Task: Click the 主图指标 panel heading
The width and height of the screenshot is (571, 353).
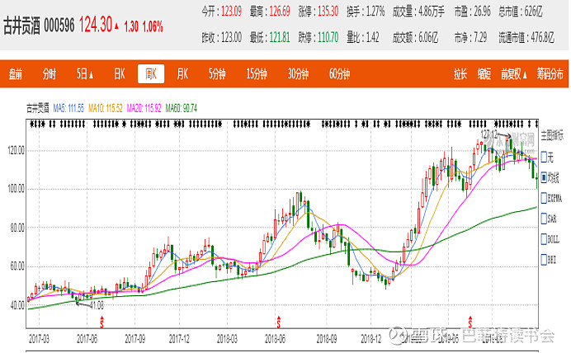Action: point(552,135)
